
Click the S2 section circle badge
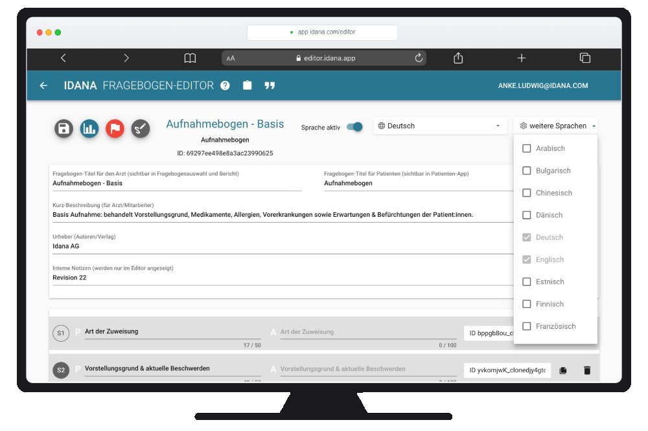[x=61, y=370]
